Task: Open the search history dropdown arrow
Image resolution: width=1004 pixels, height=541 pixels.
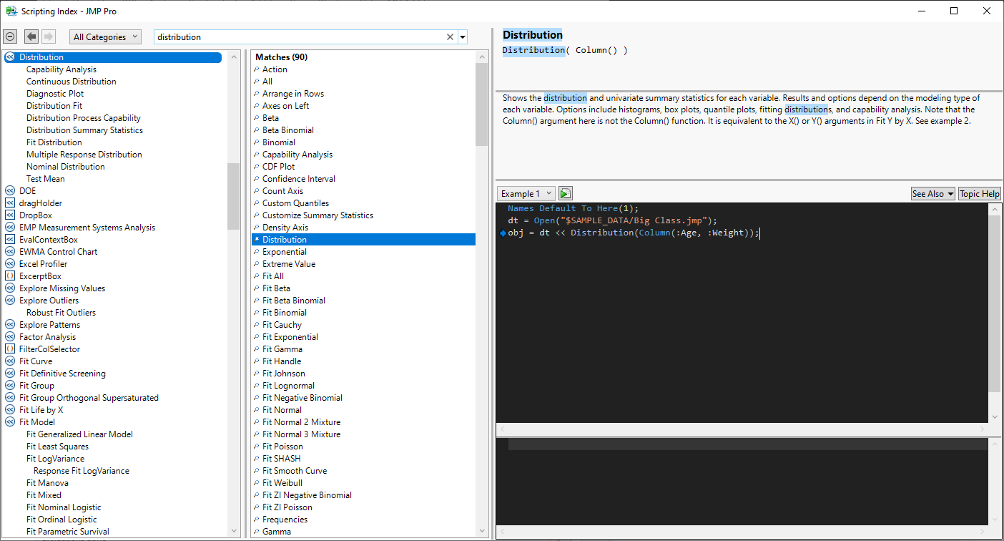Action: 463,37
